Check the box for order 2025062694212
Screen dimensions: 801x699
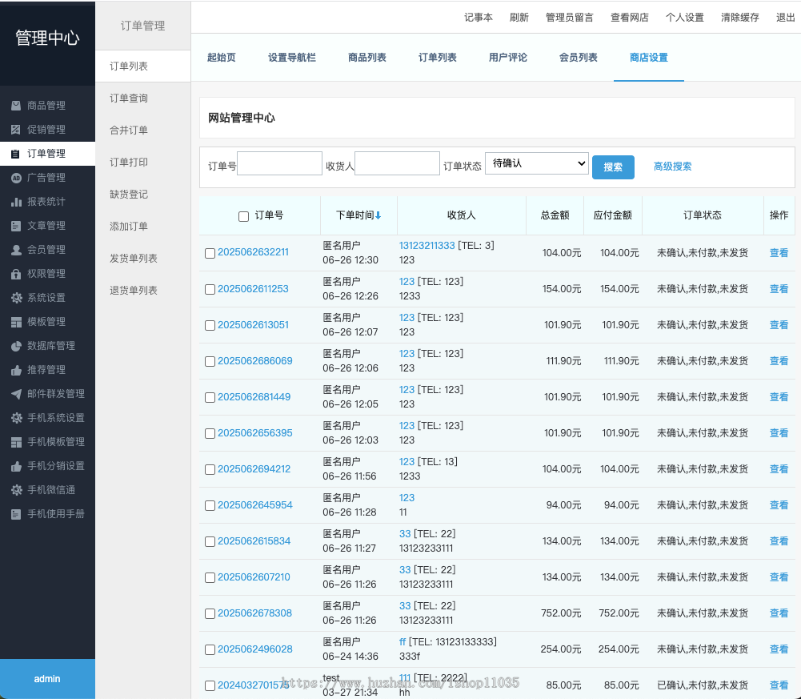[x=210, y=469]
